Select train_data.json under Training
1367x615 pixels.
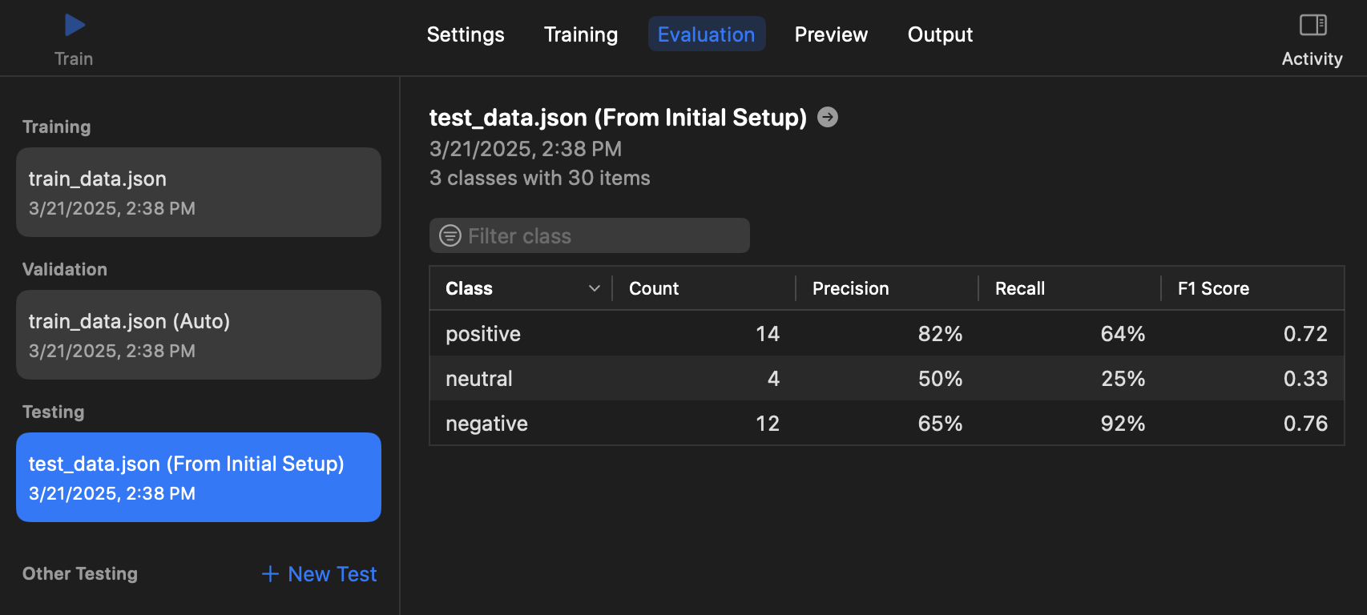[x=198, y=192]
